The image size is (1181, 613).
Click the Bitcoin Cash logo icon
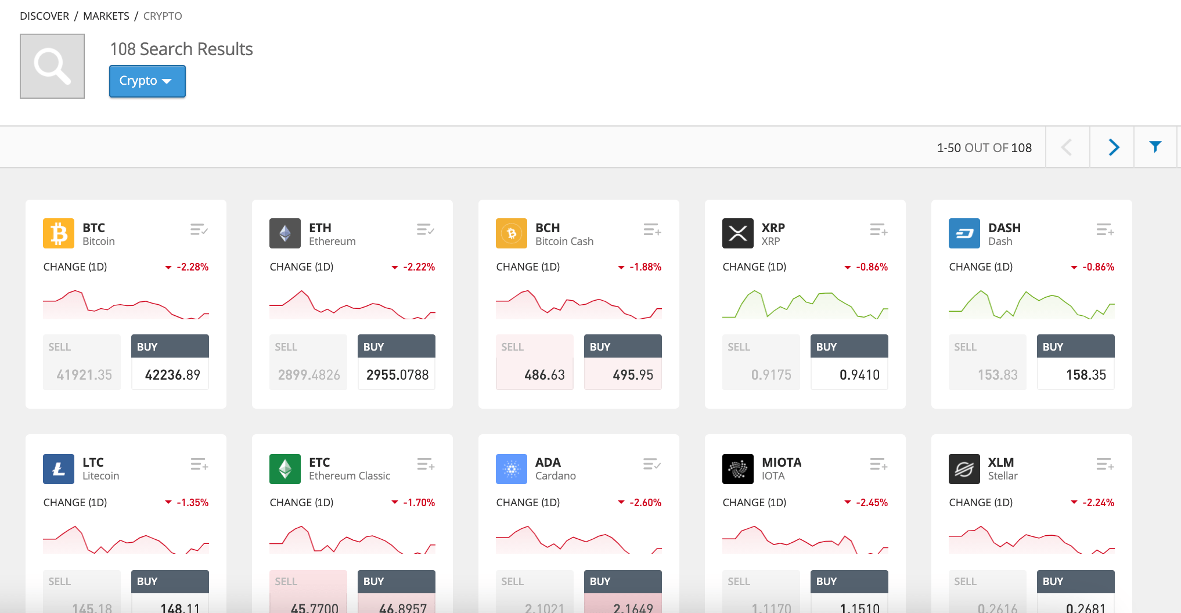point(512,233)
